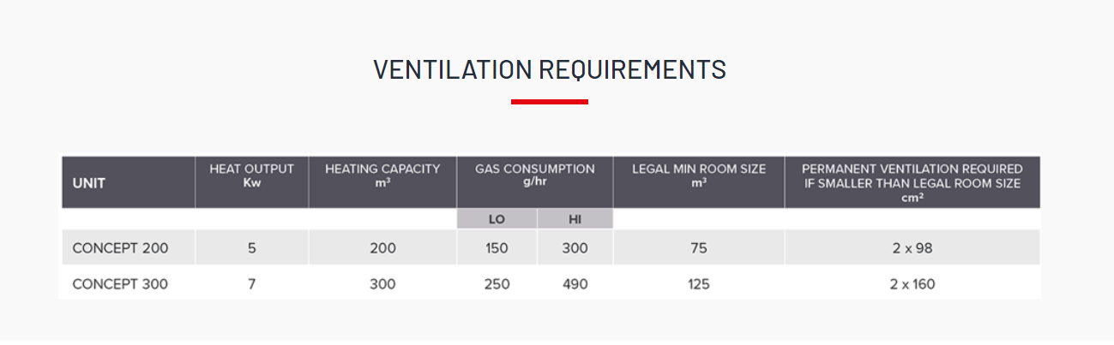1114x345 pixels.
Task: Select the CONCEPT 300 row label
Action: [120, 284]
